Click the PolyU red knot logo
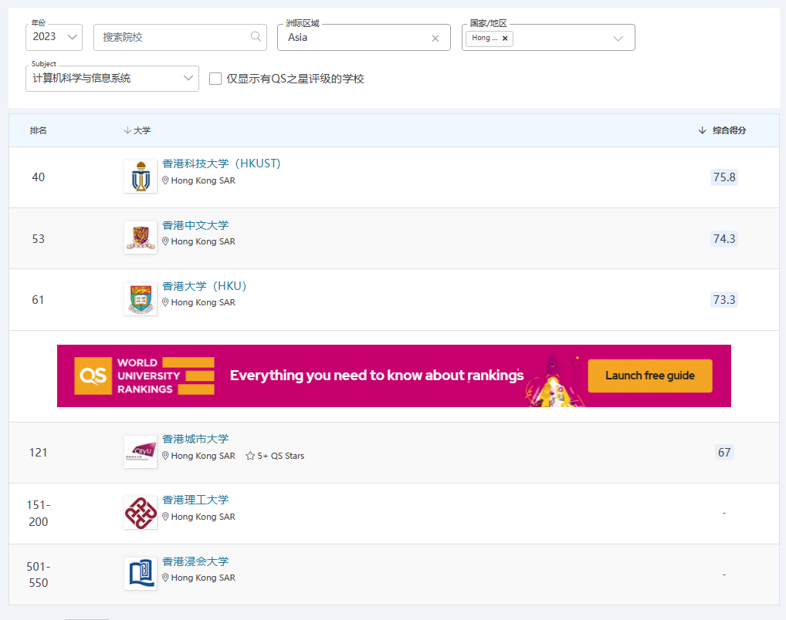Screen dimensions: 786x620 pos(141,513)
